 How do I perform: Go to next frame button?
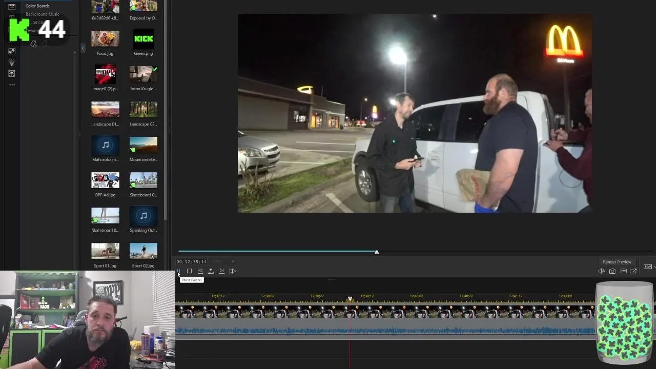click(221, 271)
